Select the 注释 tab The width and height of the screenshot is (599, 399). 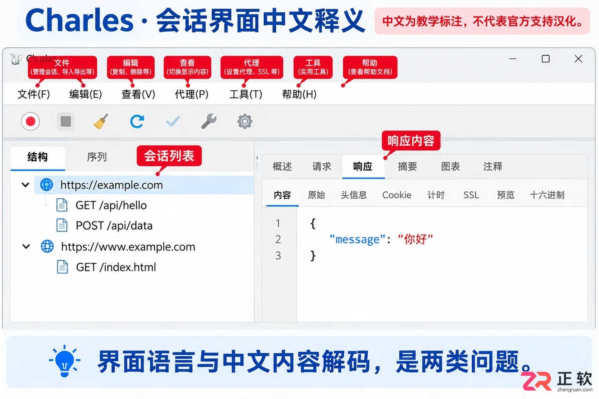493,167
